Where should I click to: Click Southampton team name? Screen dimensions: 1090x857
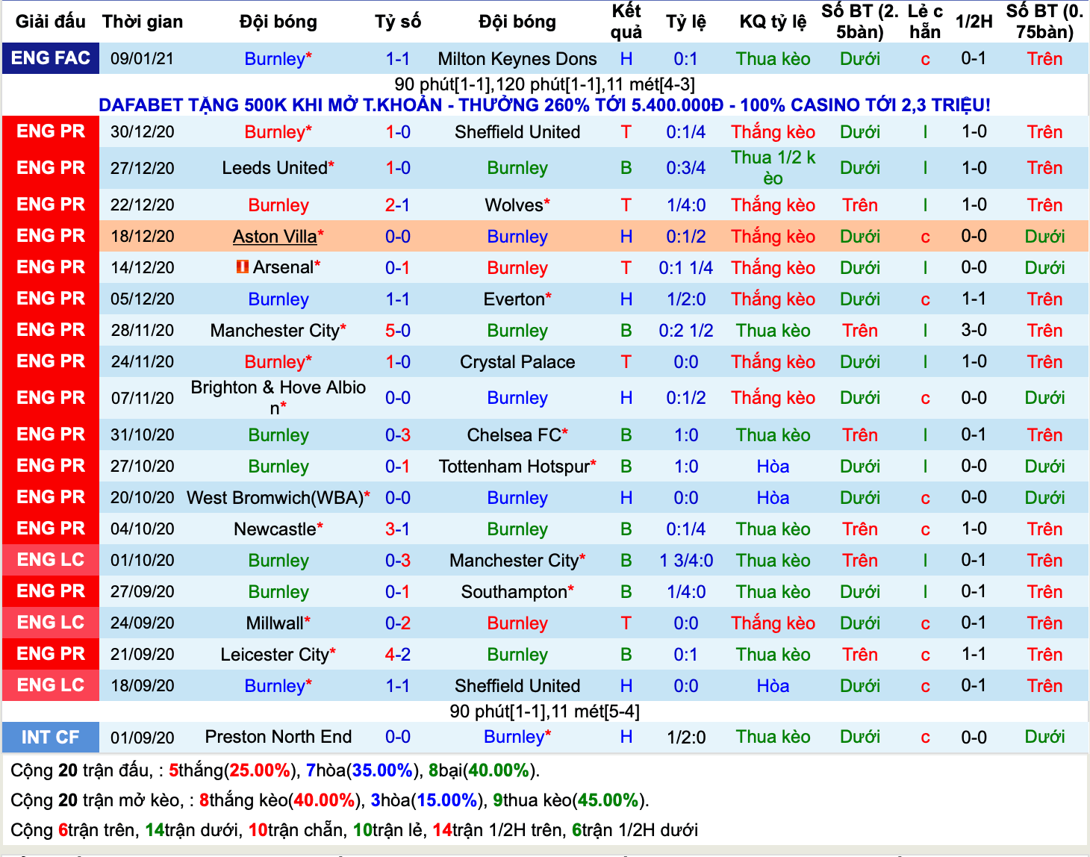[x=514, y=592]
